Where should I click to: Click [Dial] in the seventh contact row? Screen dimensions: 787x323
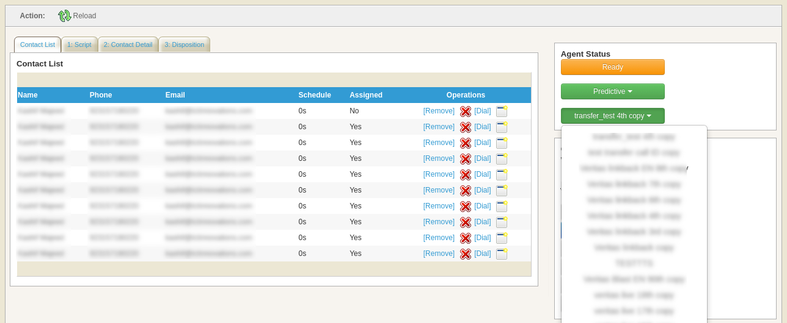pos(483,206)
